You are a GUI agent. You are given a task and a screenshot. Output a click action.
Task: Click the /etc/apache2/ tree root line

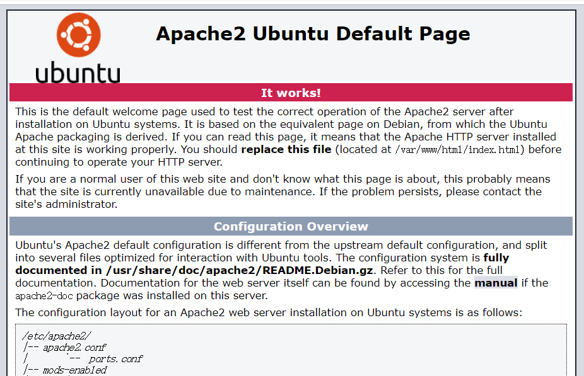pyautogui.click(x=56, y=336)
